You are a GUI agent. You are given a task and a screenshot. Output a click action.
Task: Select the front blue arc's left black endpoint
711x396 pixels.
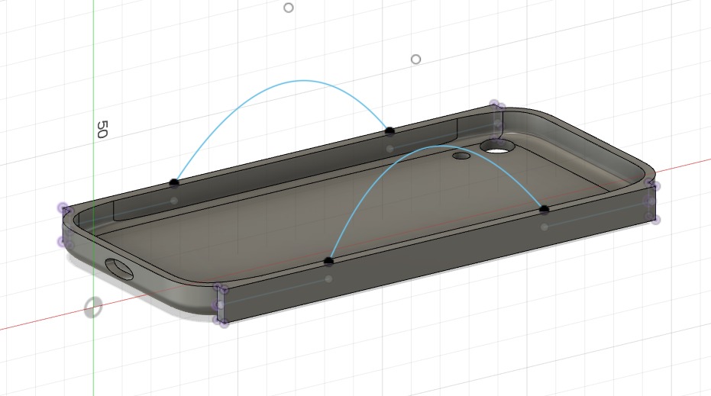coord(328,262)
